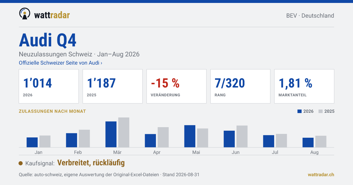Click the -15 % Veränderung card
Screen dimensions: 353x185
176,86
